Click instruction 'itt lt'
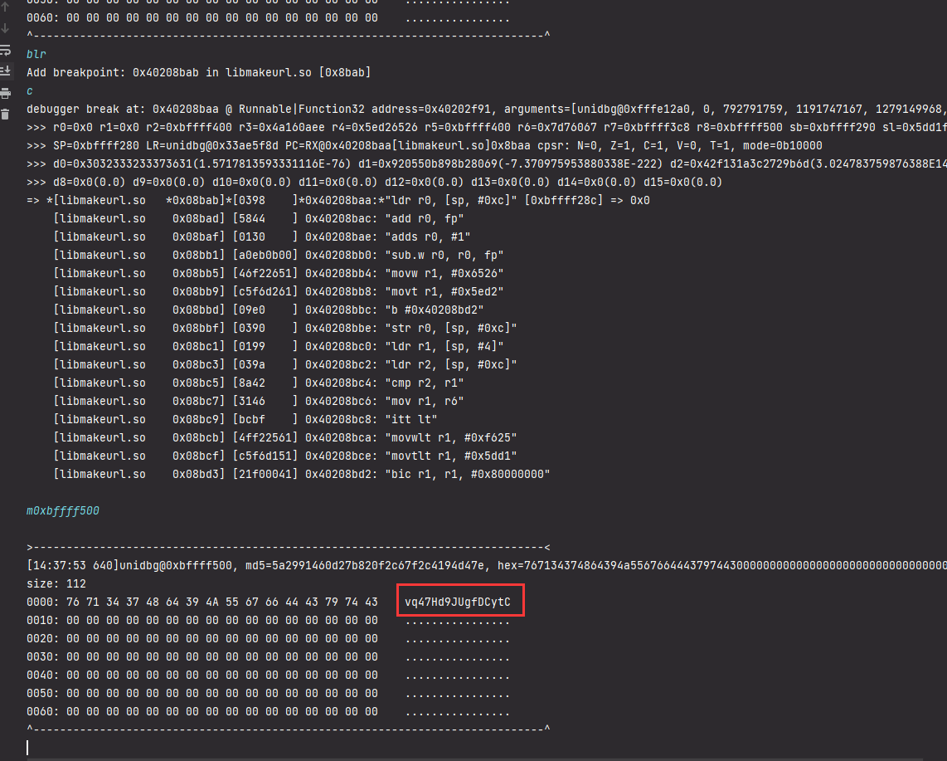This screenshot has width=947, height=761. pos(410,419)
